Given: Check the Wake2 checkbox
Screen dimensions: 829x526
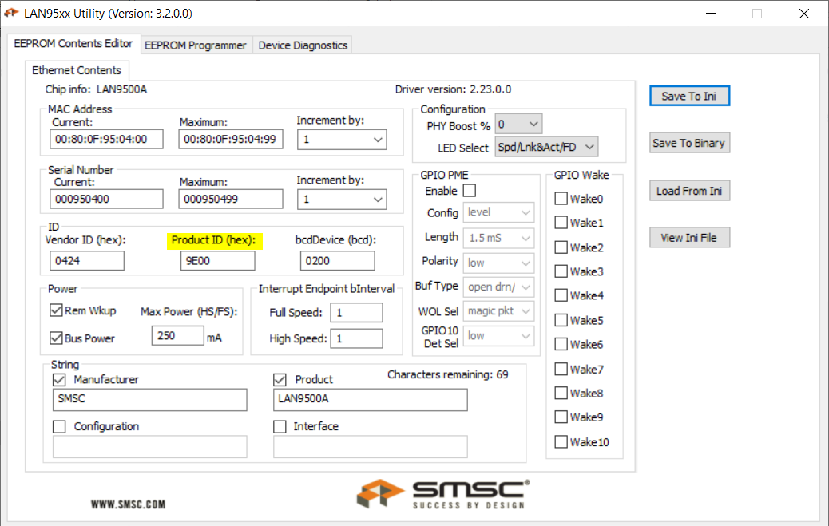Looking at the screenshot, I should tap(561, 247).
